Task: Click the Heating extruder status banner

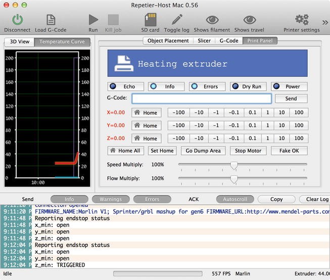Action: tap(208, 63)
